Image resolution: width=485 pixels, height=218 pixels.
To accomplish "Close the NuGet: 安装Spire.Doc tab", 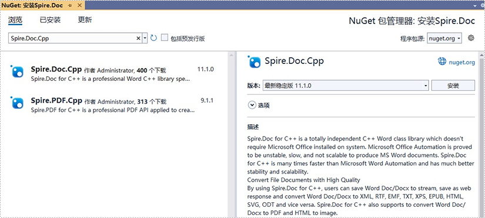I will point(79,5).
